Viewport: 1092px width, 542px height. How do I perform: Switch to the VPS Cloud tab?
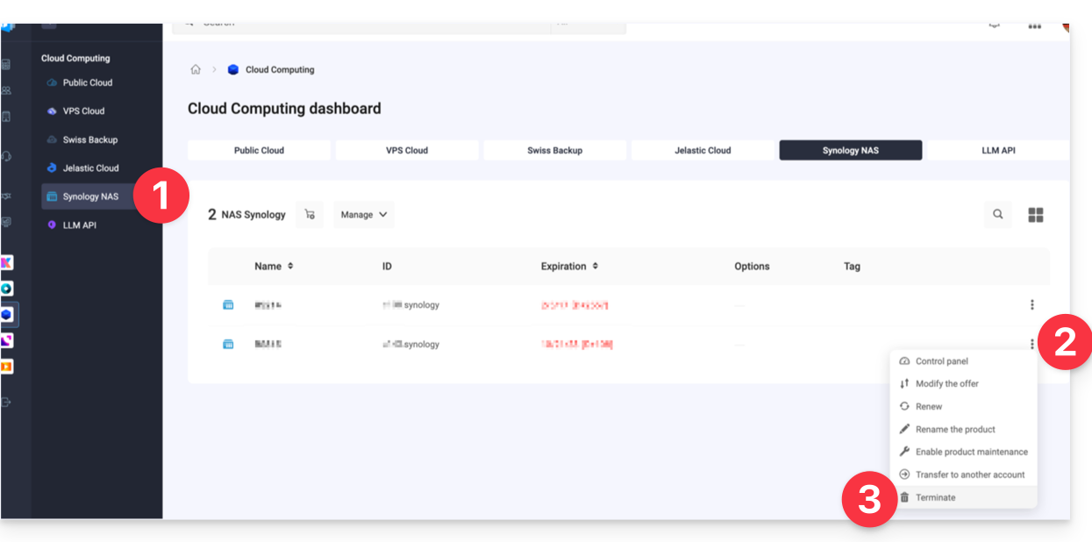(x=407, y=150)
